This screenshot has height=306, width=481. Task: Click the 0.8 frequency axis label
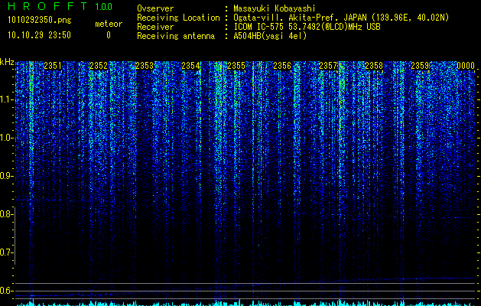point(6,214)
